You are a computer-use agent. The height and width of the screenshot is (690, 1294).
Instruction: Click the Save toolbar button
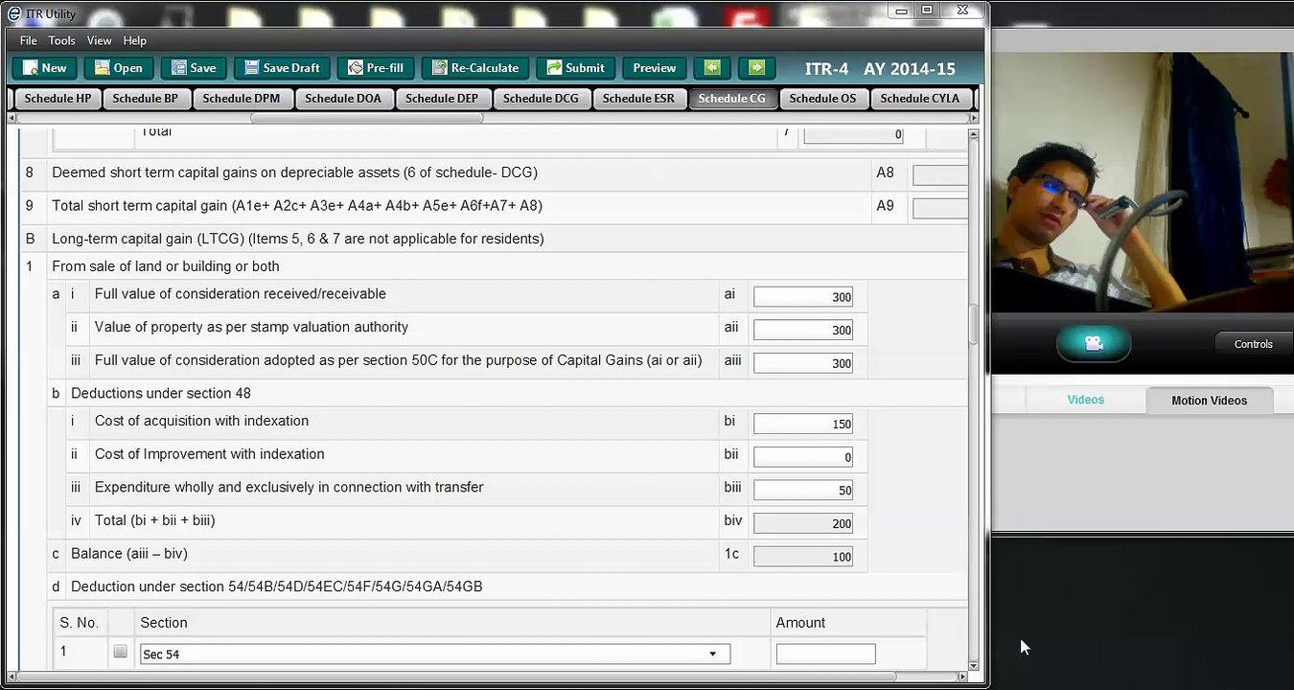193,68
